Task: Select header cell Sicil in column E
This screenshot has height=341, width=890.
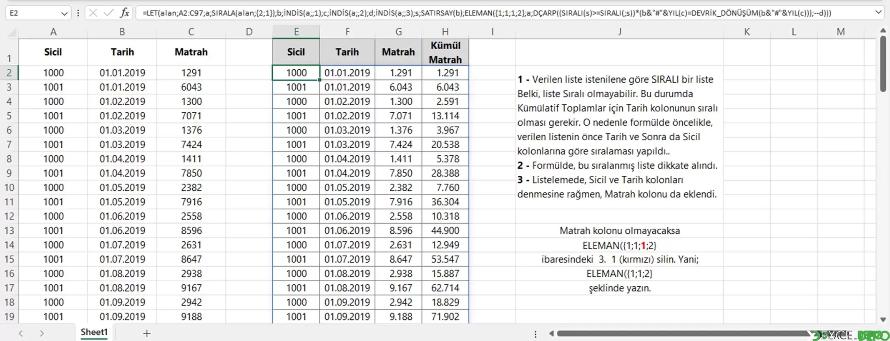Action: [296, 52]
